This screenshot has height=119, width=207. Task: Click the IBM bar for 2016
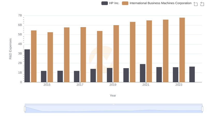[x=67, y=55]
